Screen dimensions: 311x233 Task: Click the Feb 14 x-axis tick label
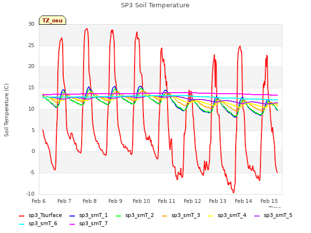point(243,201)
